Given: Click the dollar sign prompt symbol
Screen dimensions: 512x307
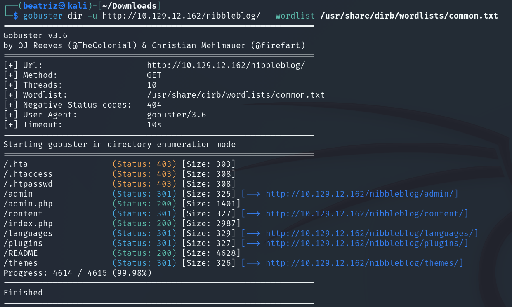Looking at the screenshot, I should pos(16,16).
